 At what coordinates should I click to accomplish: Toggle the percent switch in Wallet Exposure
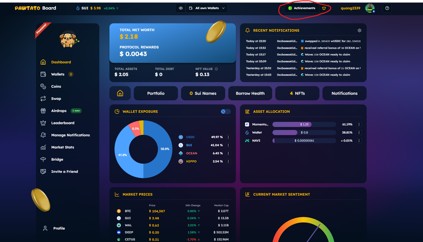(226, 111)
